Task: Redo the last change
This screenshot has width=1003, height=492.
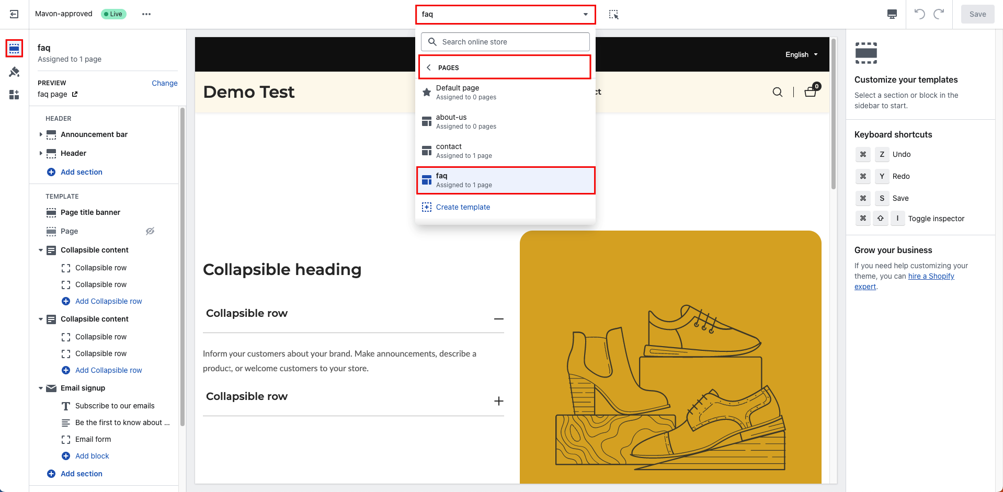Action: (940, 14)
